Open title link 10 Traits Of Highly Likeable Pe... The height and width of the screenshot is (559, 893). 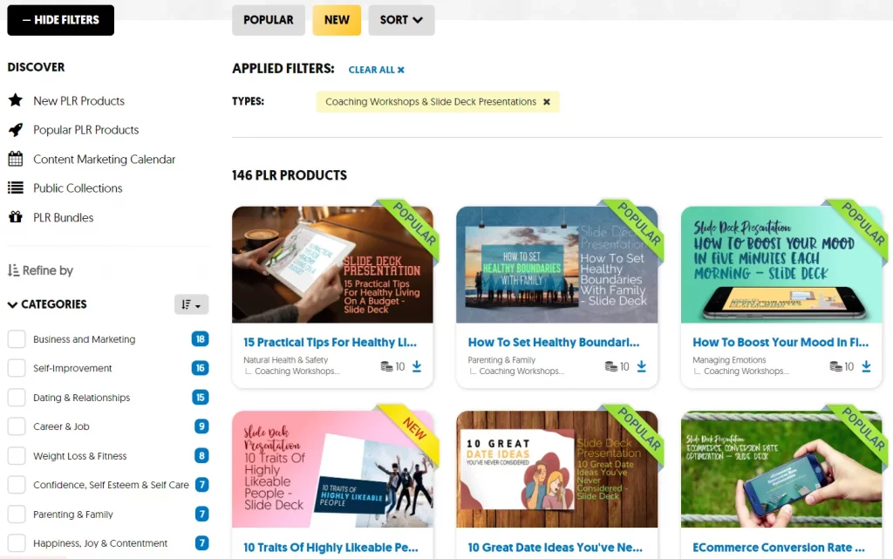coord(331,547)
